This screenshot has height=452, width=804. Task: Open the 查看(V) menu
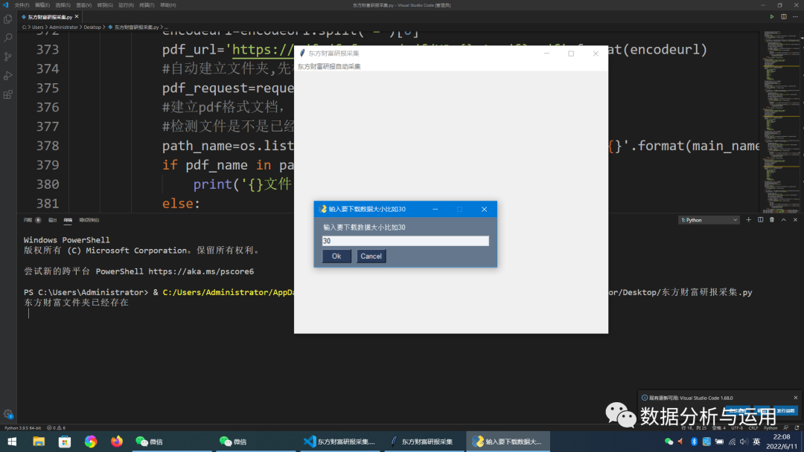click(83, 5)
